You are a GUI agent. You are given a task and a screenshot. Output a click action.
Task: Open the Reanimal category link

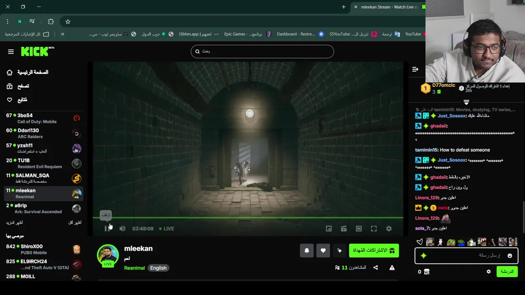(x=135, y=268)
